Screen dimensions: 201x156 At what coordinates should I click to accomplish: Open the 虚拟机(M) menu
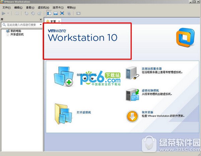[x=43, y=7]
